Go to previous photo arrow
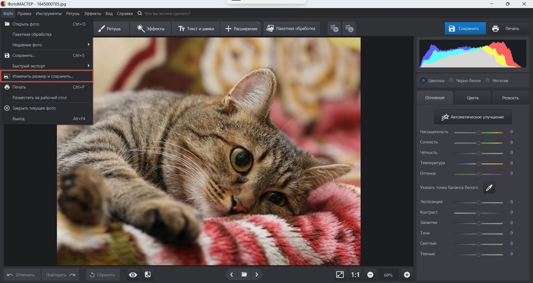The width and height of the screenshot is (533, 283). pyautogui.click(x=231, y=274)
